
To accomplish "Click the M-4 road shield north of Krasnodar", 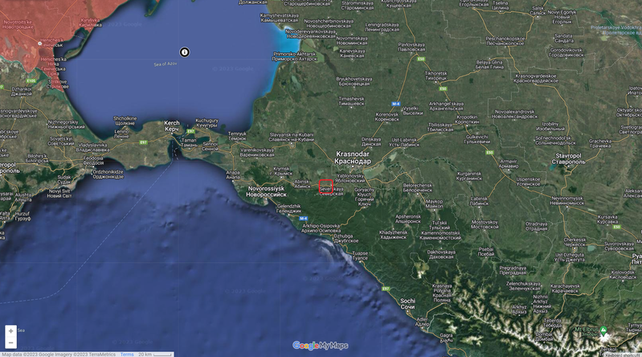I will 395,104.
